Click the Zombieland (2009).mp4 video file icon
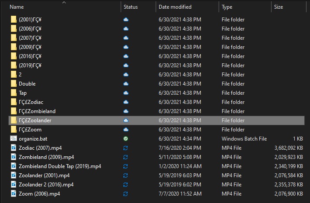This screenshot has width=310, height=203. pos(14,157)
